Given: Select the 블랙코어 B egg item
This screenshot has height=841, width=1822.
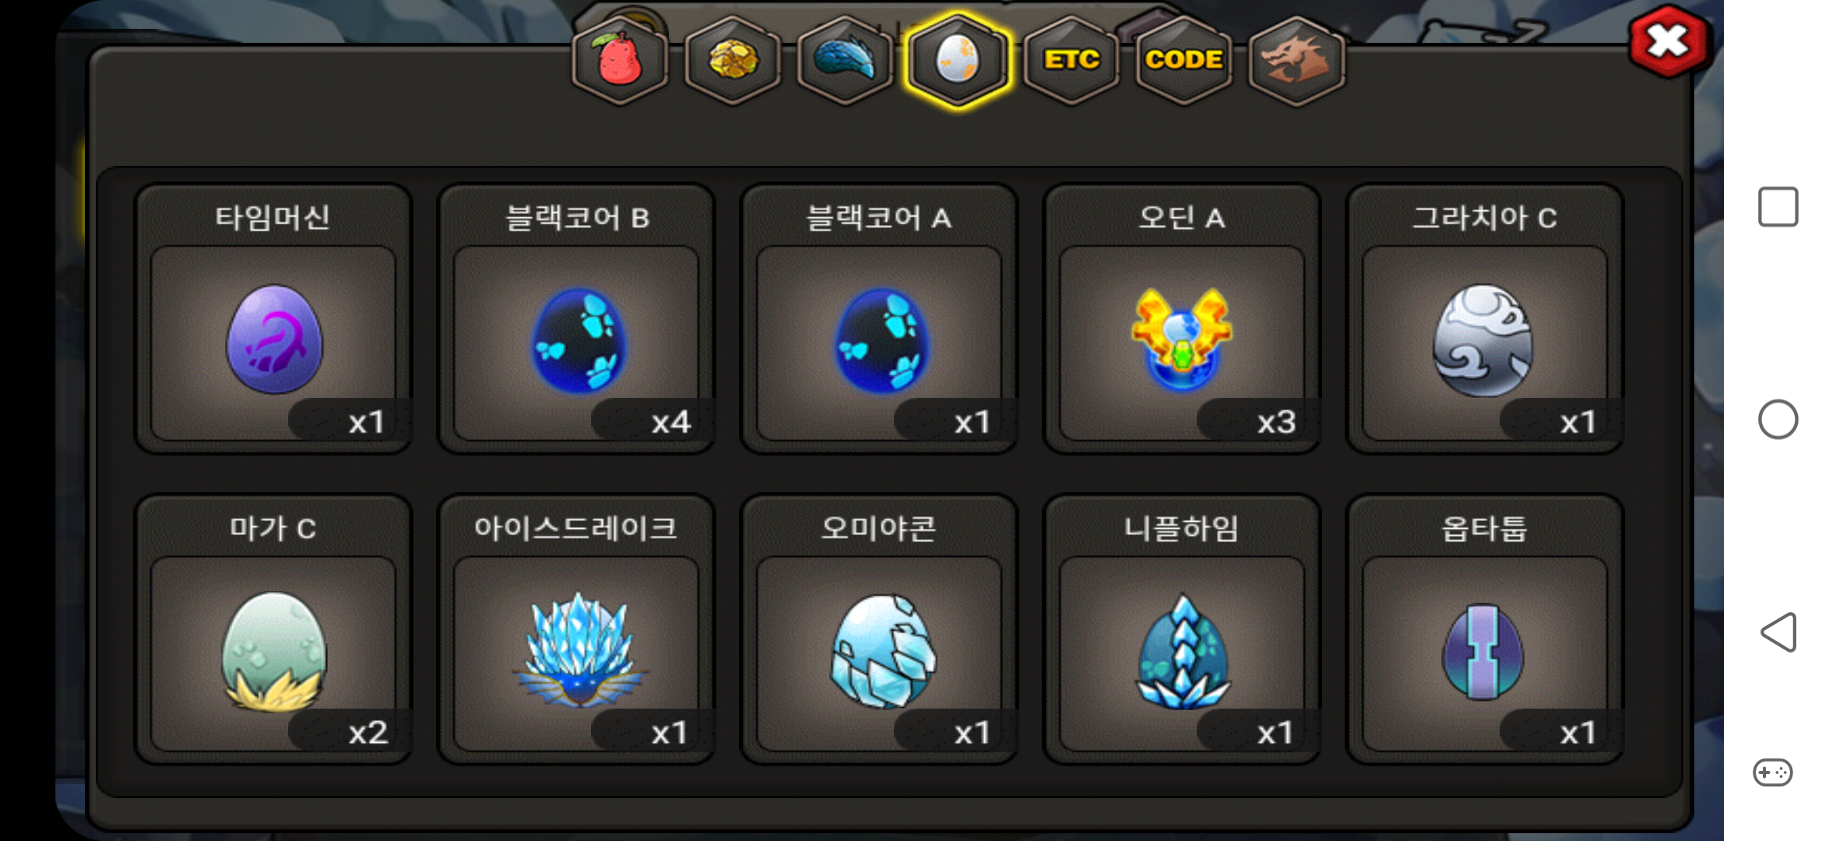Looking at the screenshot, I should (x=576, y=318).
